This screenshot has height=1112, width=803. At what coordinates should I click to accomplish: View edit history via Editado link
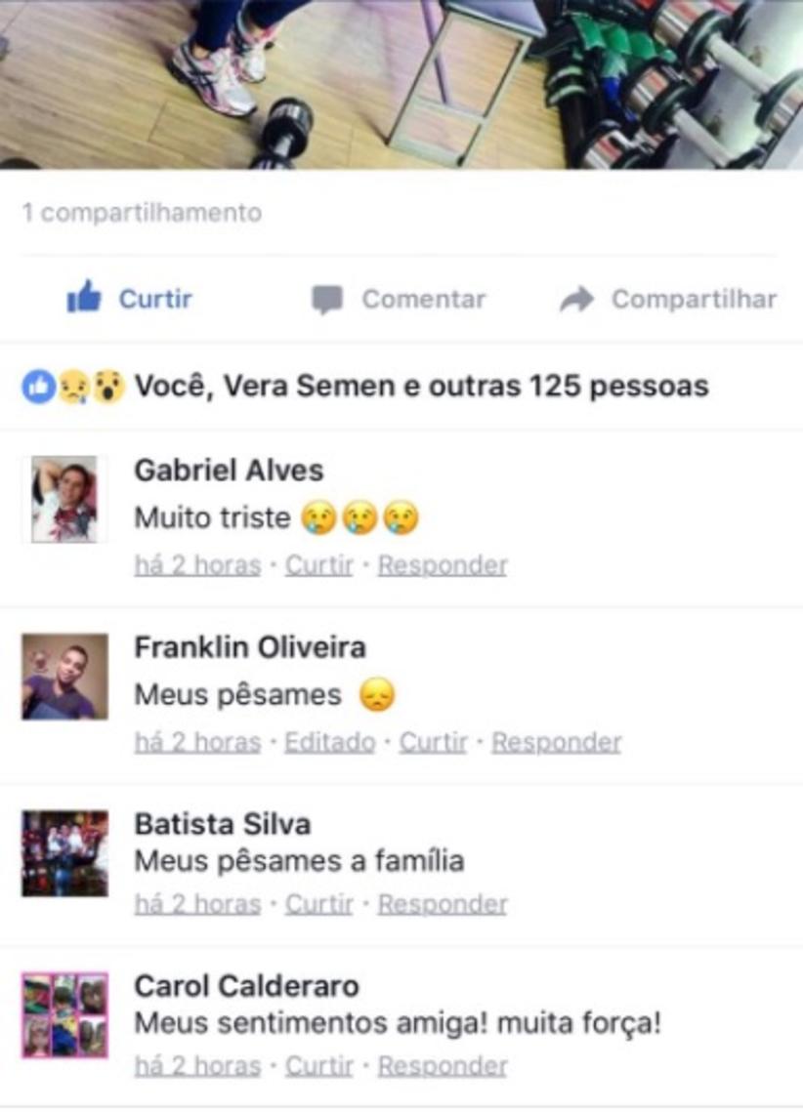330,742
